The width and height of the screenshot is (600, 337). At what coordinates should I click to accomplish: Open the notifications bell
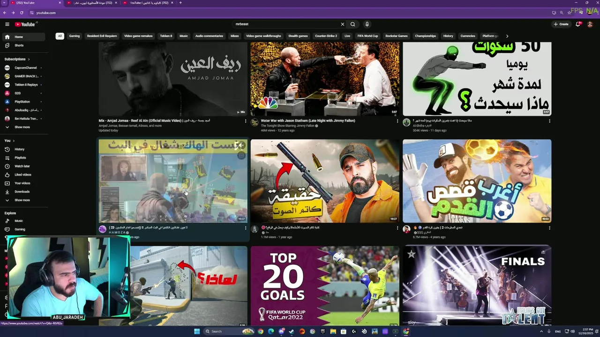pyautogui.click(x=578, y=24)
